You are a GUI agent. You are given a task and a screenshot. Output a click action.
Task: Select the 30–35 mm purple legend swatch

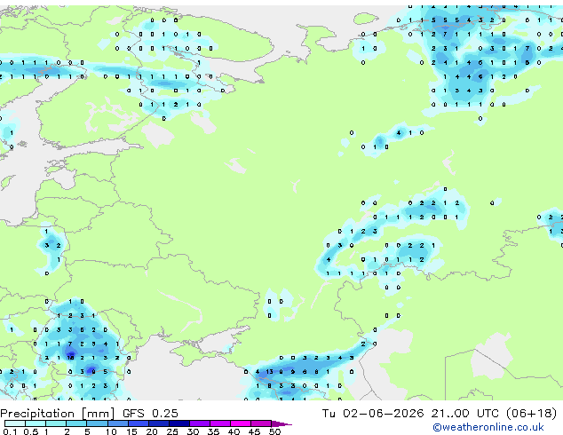[x=200, y=423]
